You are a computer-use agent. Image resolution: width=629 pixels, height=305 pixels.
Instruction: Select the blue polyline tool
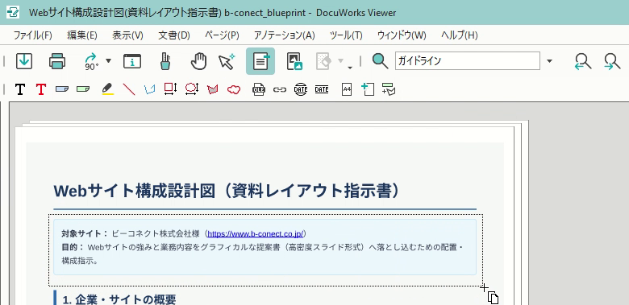click(150, 89)
